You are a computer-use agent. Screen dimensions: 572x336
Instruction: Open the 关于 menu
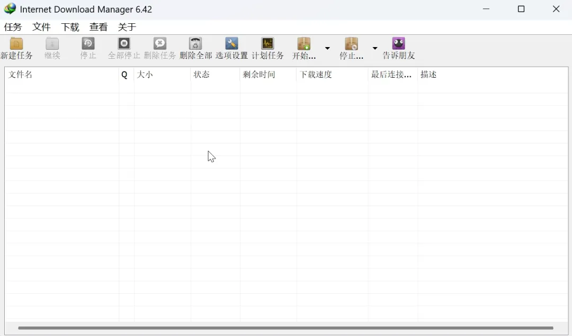[127, 27]
